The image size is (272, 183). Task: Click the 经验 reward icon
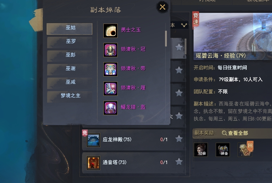click(x=201, y=150)
